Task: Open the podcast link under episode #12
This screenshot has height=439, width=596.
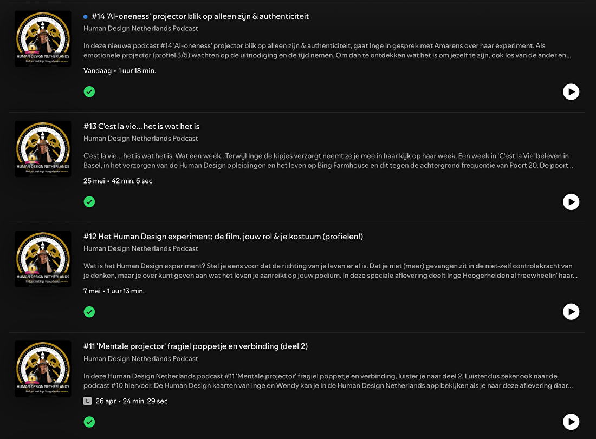Action: coord(141,249)
